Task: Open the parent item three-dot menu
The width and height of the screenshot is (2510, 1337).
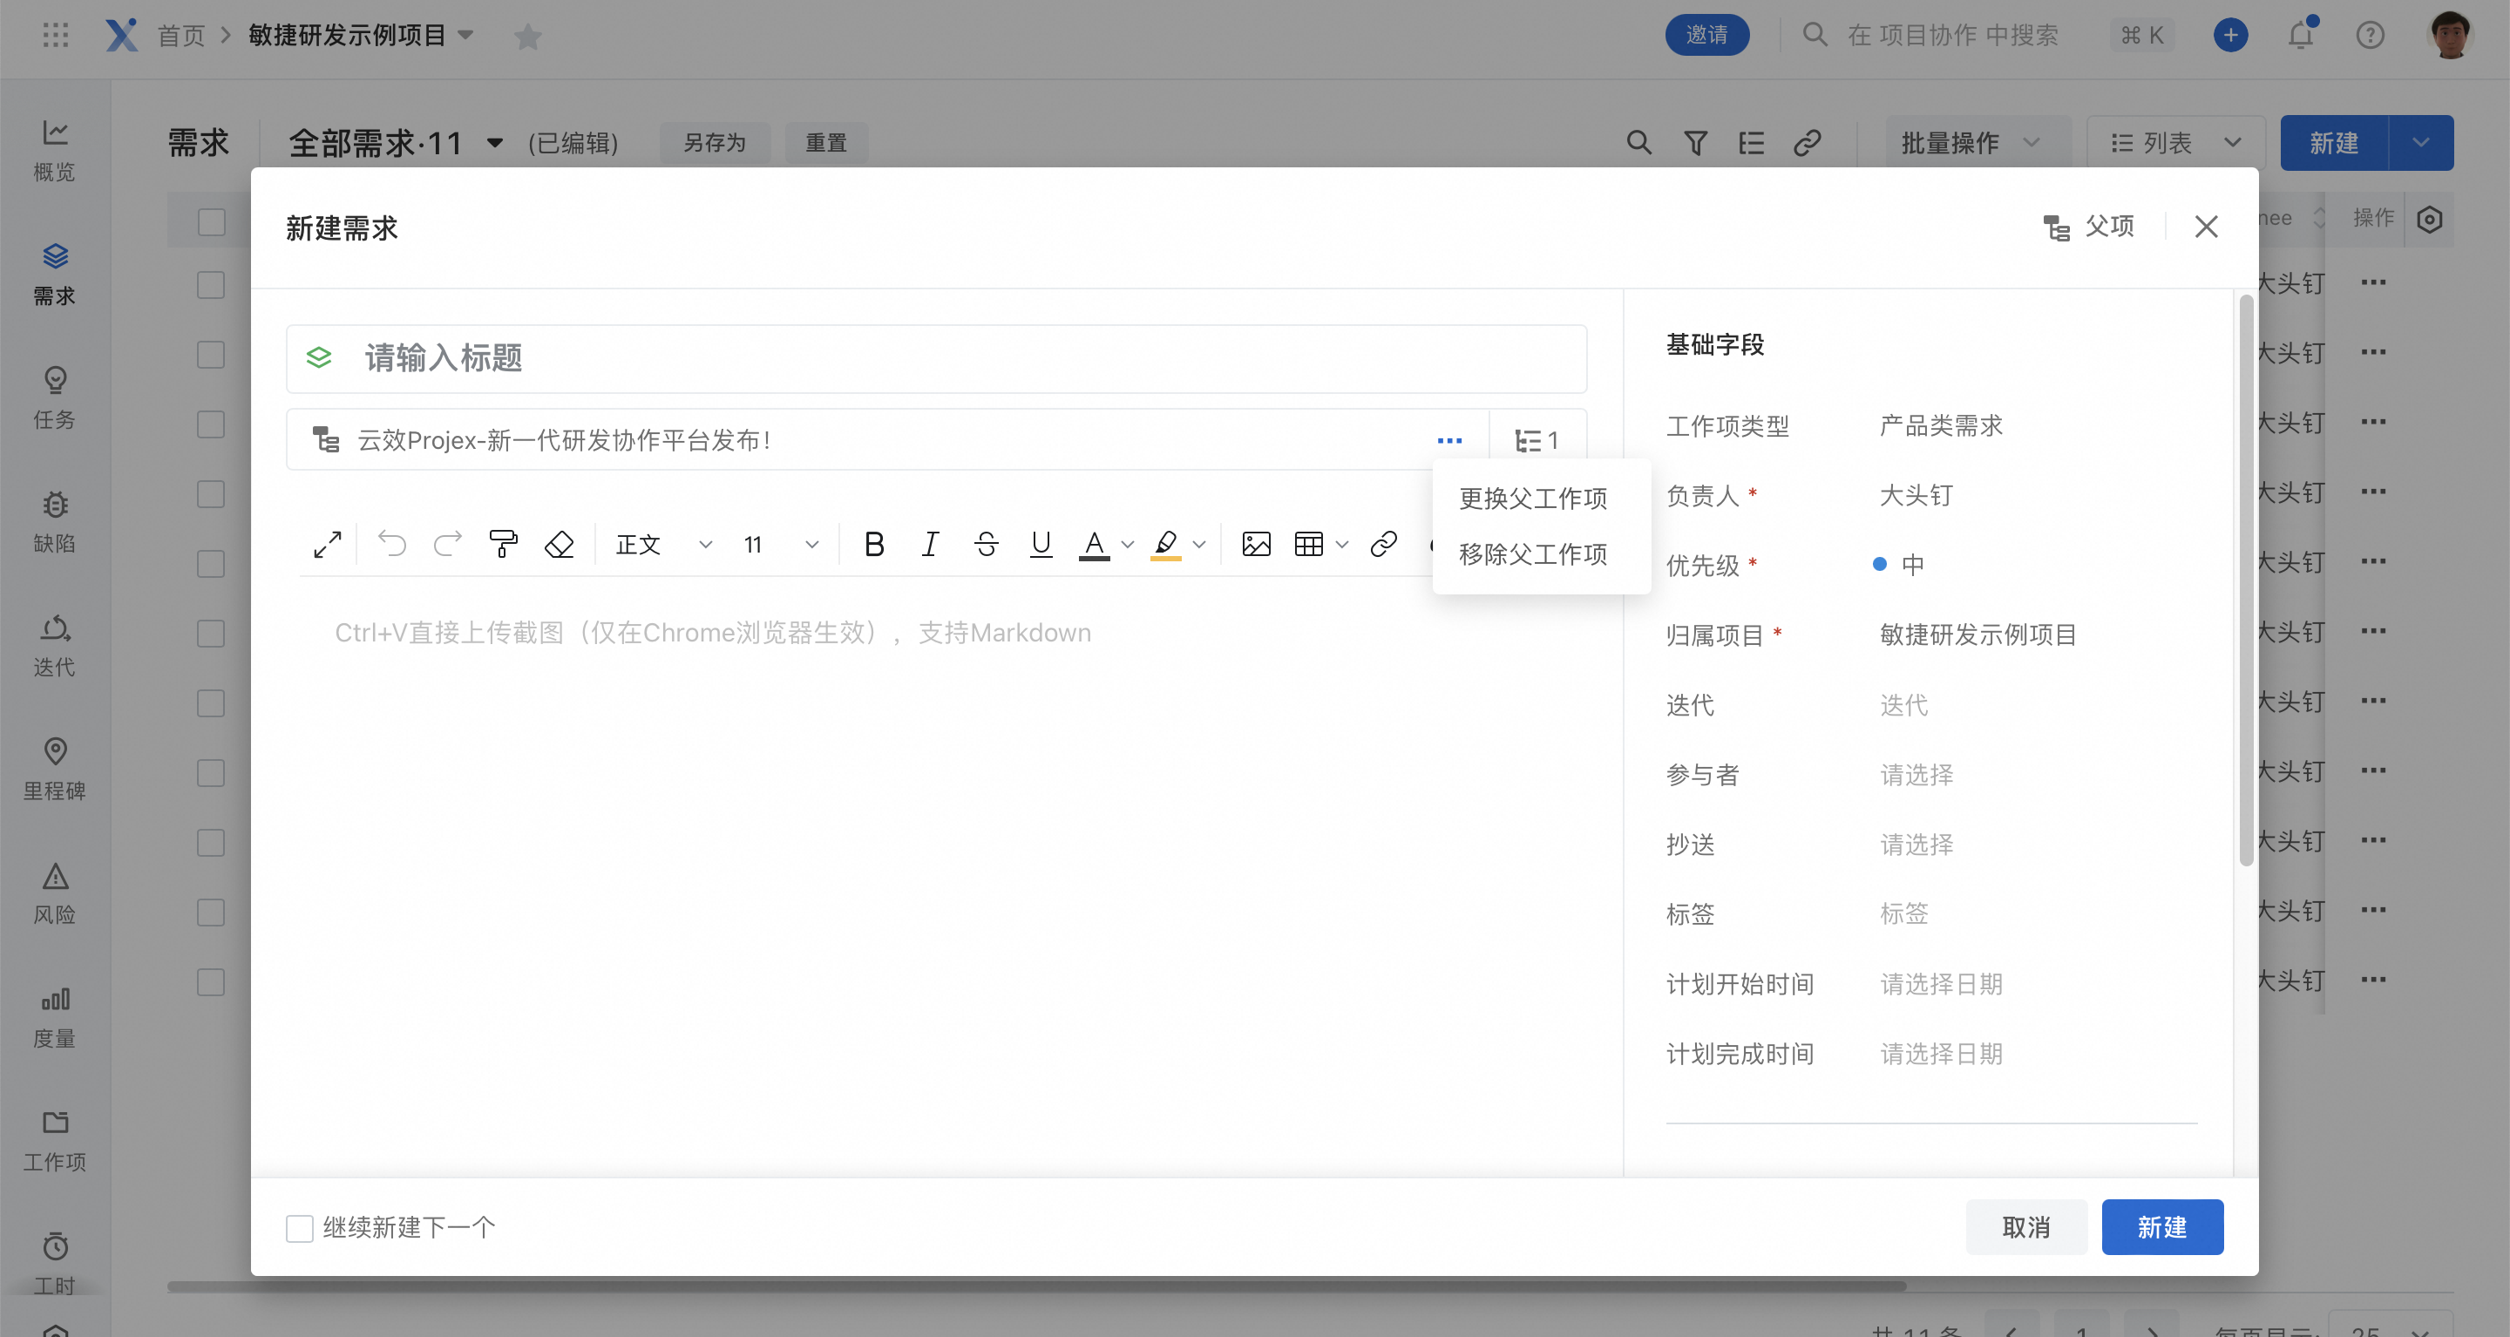Action: [1448, 440]
